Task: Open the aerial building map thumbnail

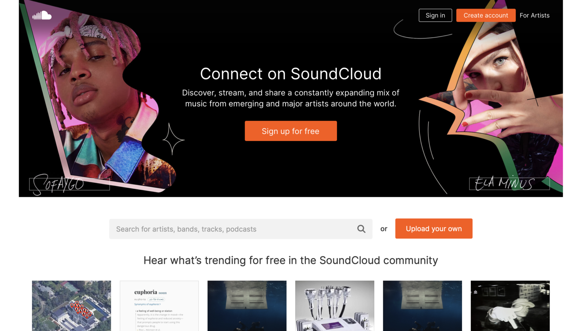Action: tap(72, 306)
